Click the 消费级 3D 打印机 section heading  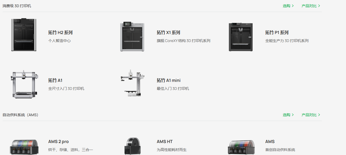17,6
